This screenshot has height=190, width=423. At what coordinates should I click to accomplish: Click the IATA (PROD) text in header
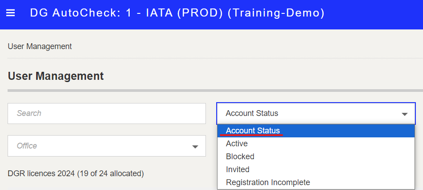(x=185, y=13)
